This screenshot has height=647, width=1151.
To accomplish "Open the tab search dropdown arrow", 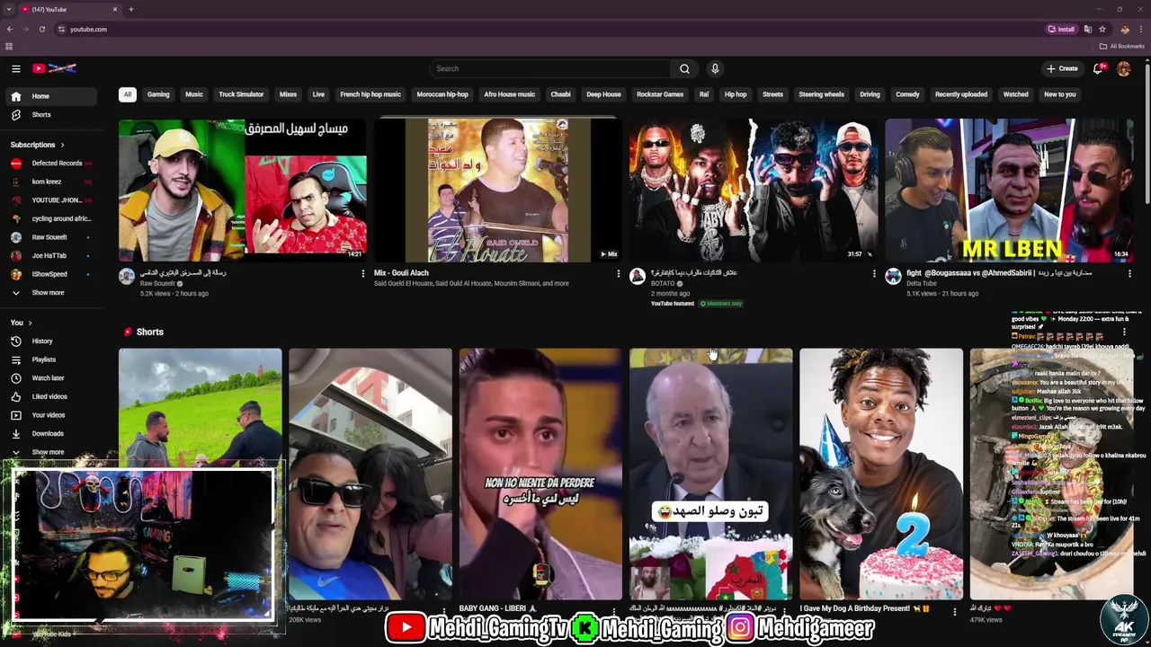I will pyautogui.click(x=9, y=9).
